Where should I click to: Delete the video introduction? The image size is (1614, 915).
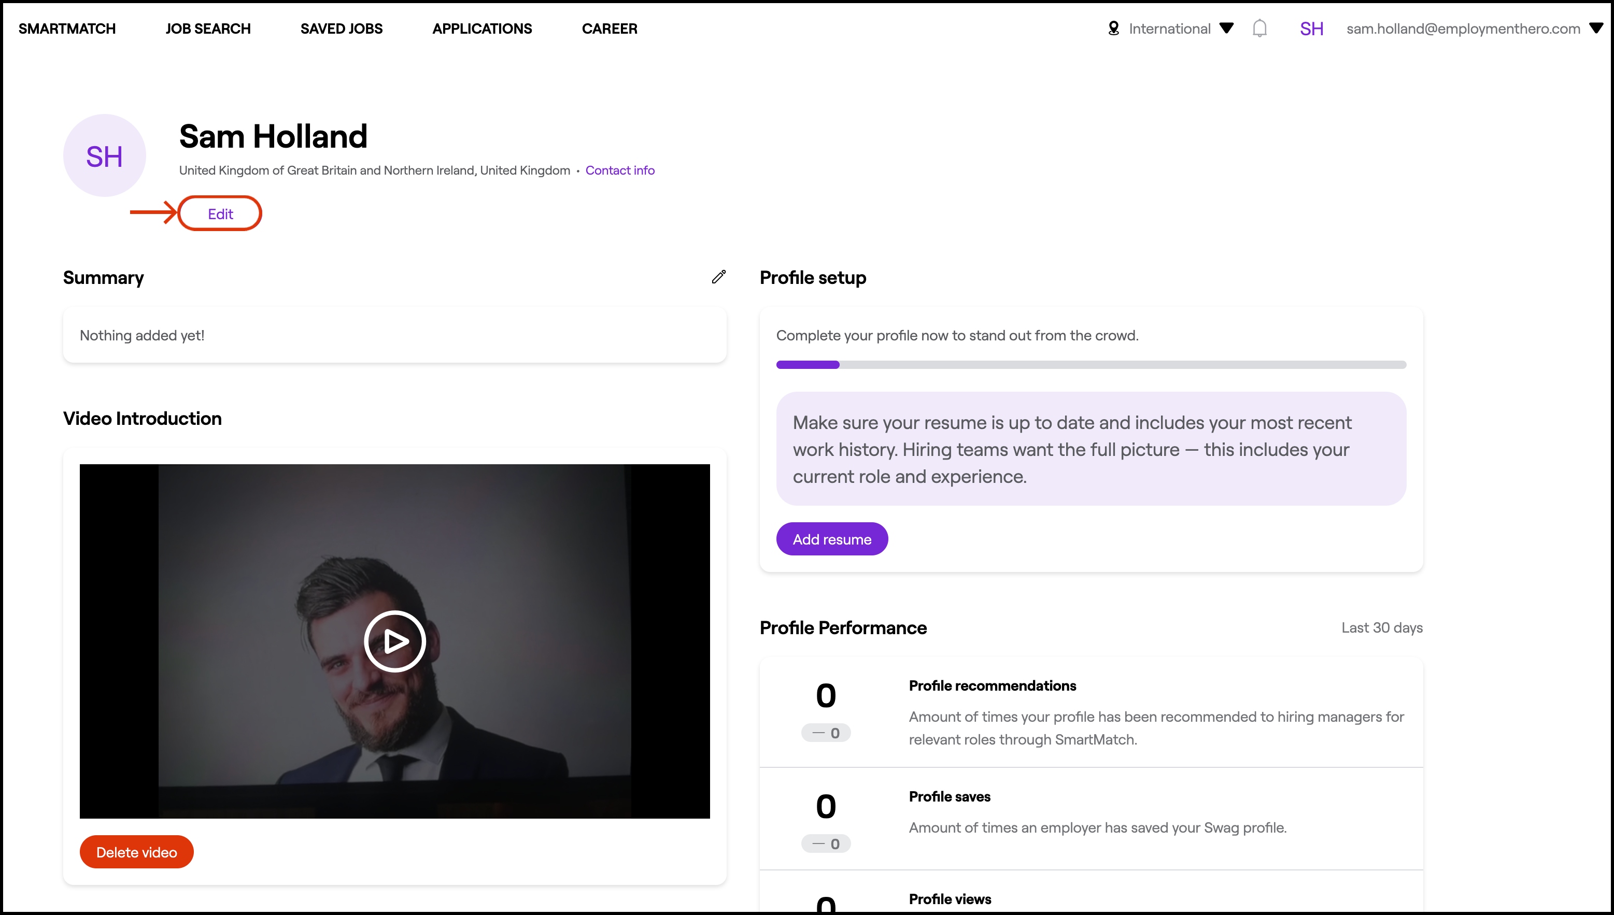136,852
